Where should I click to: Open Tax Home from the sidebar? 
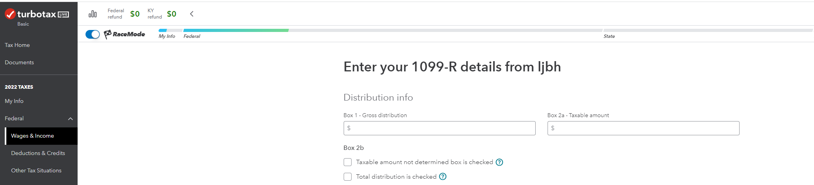click(17, 45)
